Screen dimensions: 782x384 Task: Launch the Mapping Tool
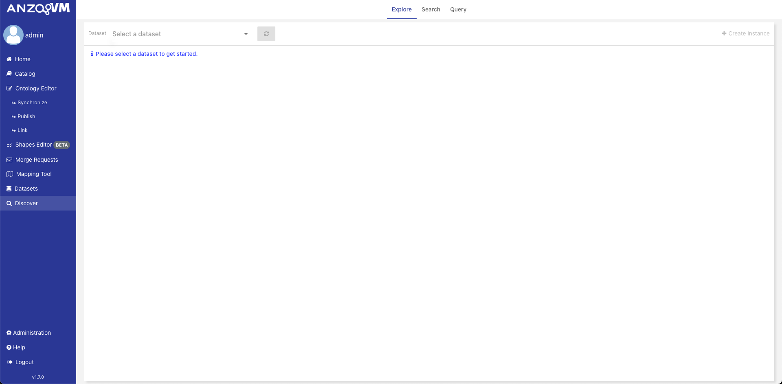pyautogui.click(x=33, y=174)
